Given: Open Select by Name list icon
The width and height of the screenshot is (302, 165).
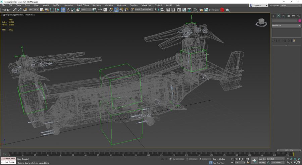Looking at the screenshot, I should [x=47, y=10].
